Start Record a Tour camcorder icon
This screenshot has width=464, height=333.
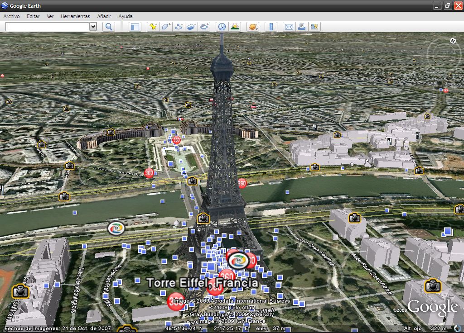pyautogui.click(x=204, y=27)
